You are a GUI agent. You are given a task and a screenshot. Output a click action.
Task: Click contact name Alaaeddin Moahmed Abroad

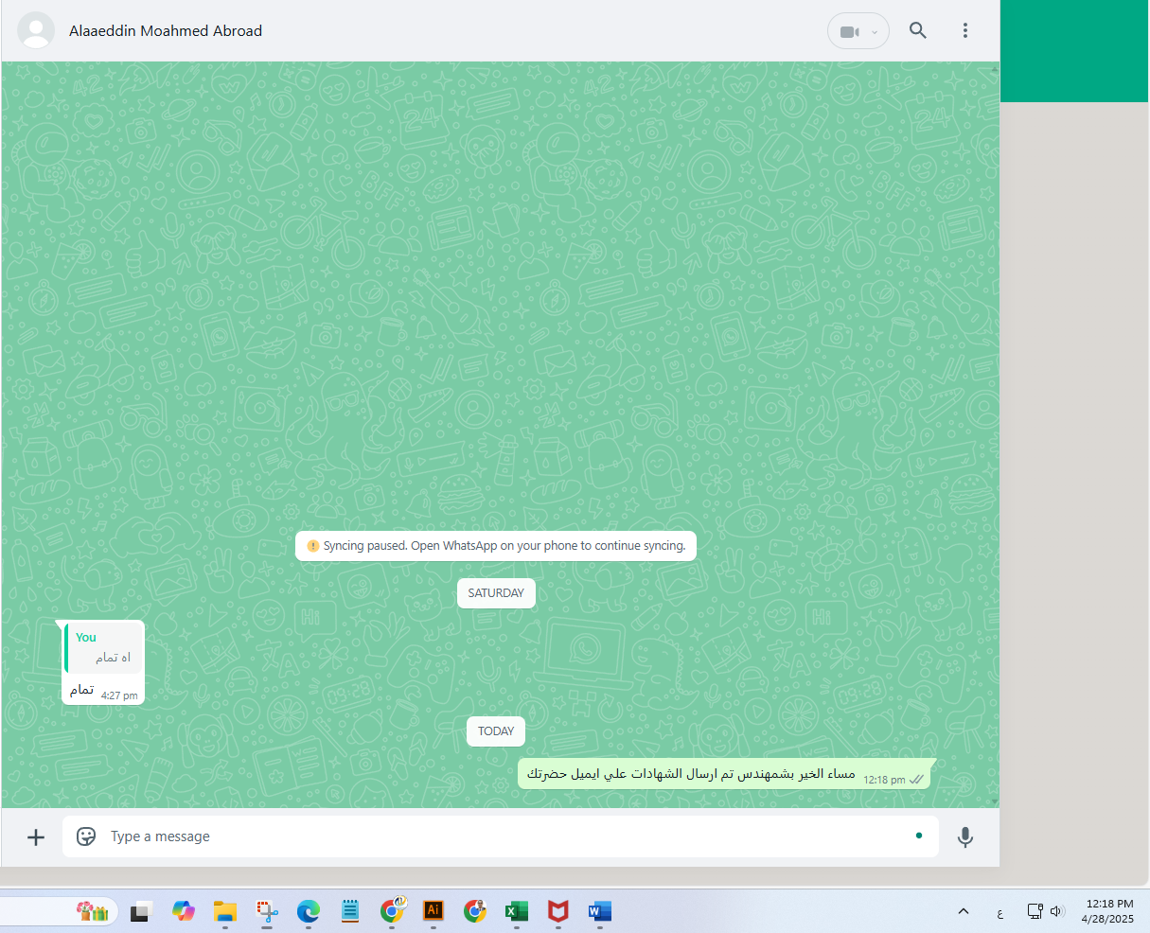(166, 31)
